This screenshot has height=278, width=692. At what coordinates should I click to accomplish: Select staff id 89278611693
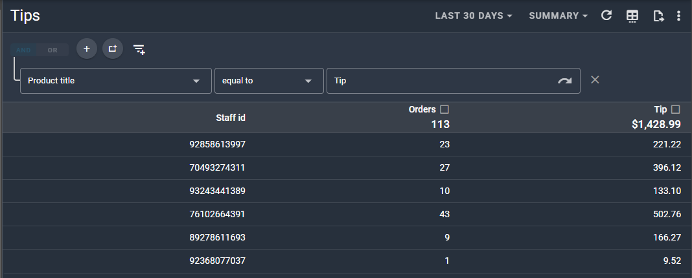tap(217, 237)
